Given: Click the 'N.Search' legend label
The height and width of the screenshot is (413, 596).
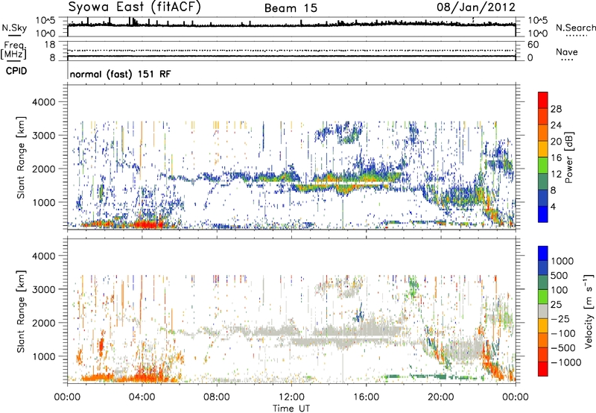Looking at the screenshot, I should tap(575, 28).
